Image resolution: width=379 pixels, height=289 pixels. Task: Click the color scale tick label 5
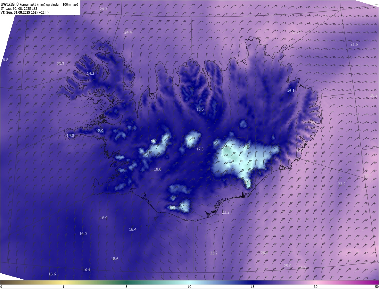coord(126,287)
